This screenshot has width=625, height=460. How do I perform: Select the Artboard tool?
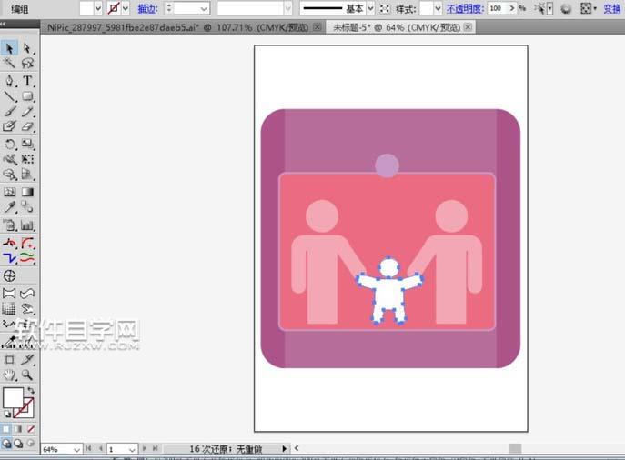point(9,360)
